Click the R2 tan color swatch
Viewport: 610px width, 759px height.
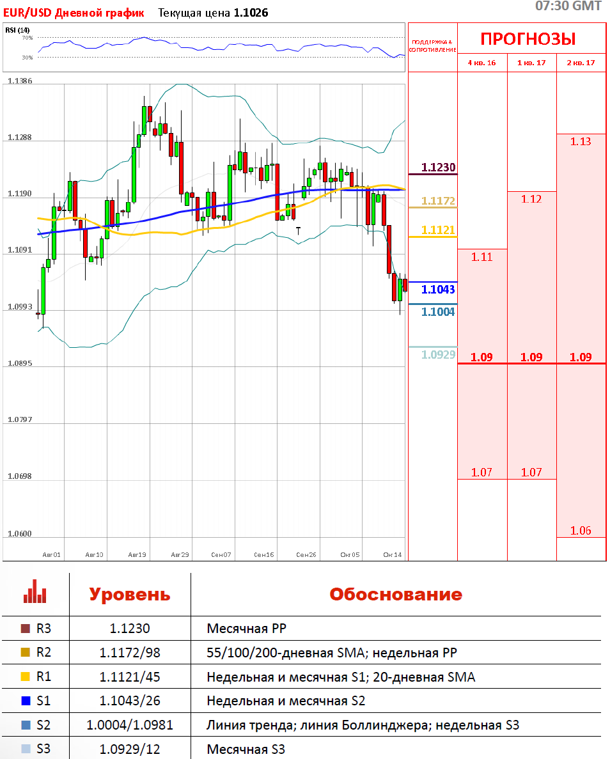tap(26, 653)
